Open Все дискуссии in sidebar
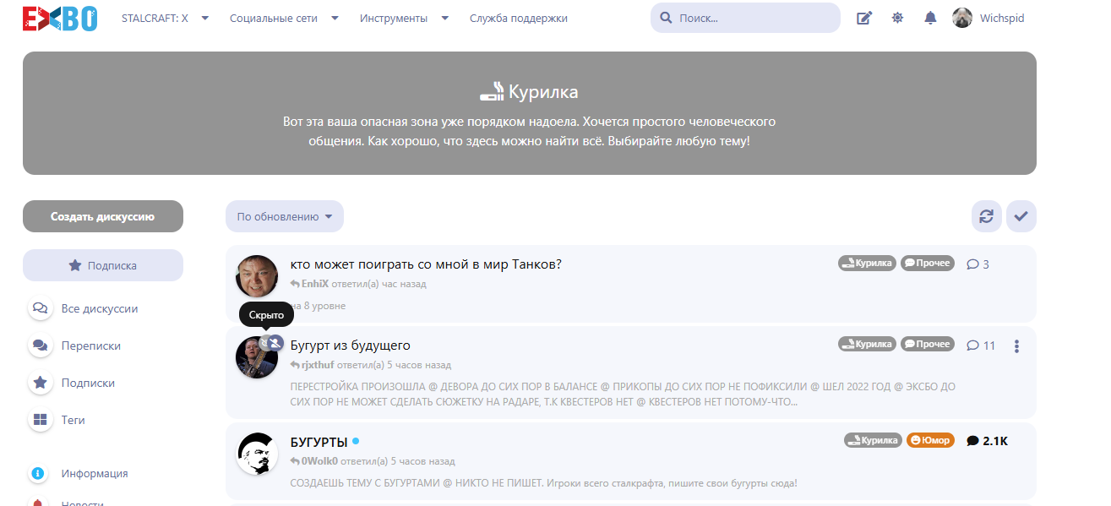The width and height of the screenshot is (1111, 506). (99, 308)
